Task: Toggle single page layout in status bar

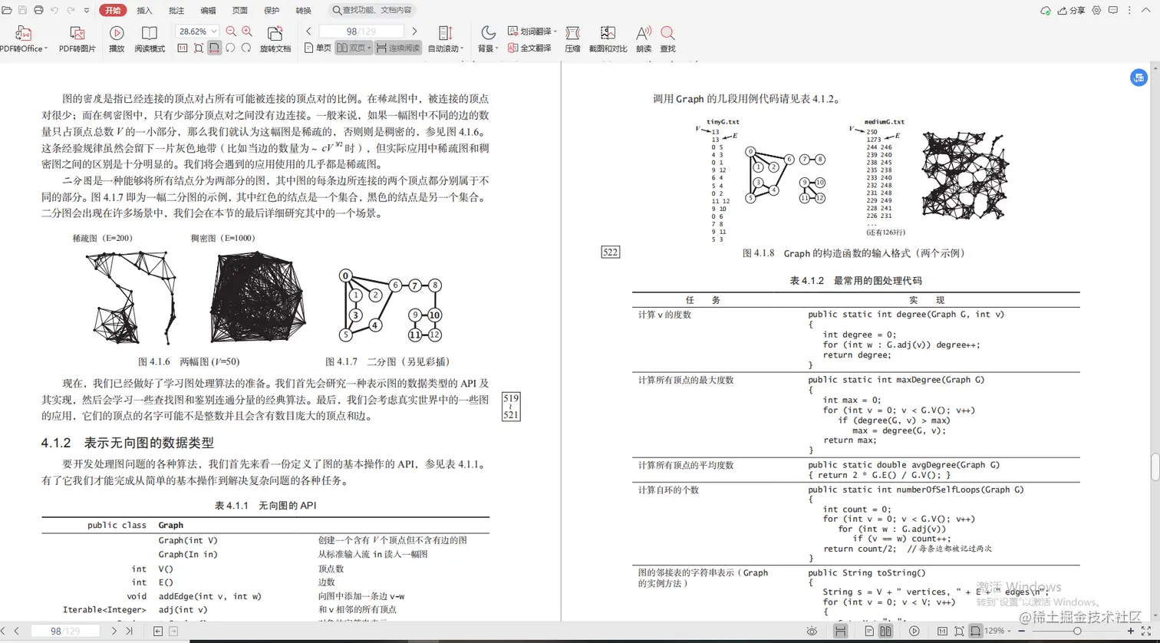Action: coord(869,631)
